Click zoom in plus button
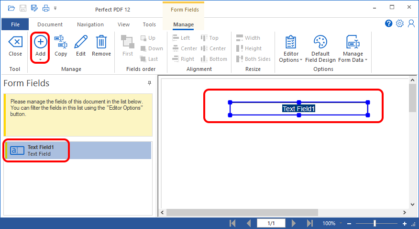This screenshot has width=419, height=229. coord(405,224)
